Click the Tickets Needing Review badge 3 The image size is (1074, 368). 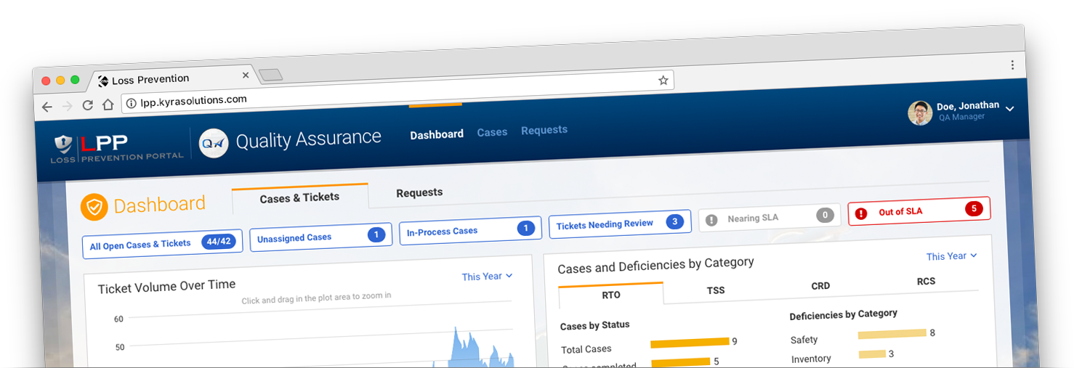coord(674,221)
